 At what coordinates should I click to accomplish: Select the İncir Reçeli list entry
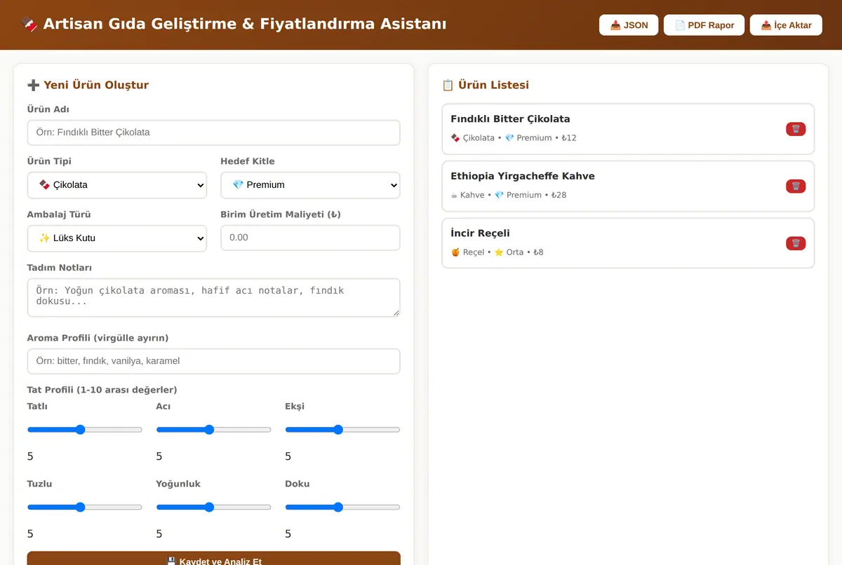pyautogui.click(x=628, y=243)
